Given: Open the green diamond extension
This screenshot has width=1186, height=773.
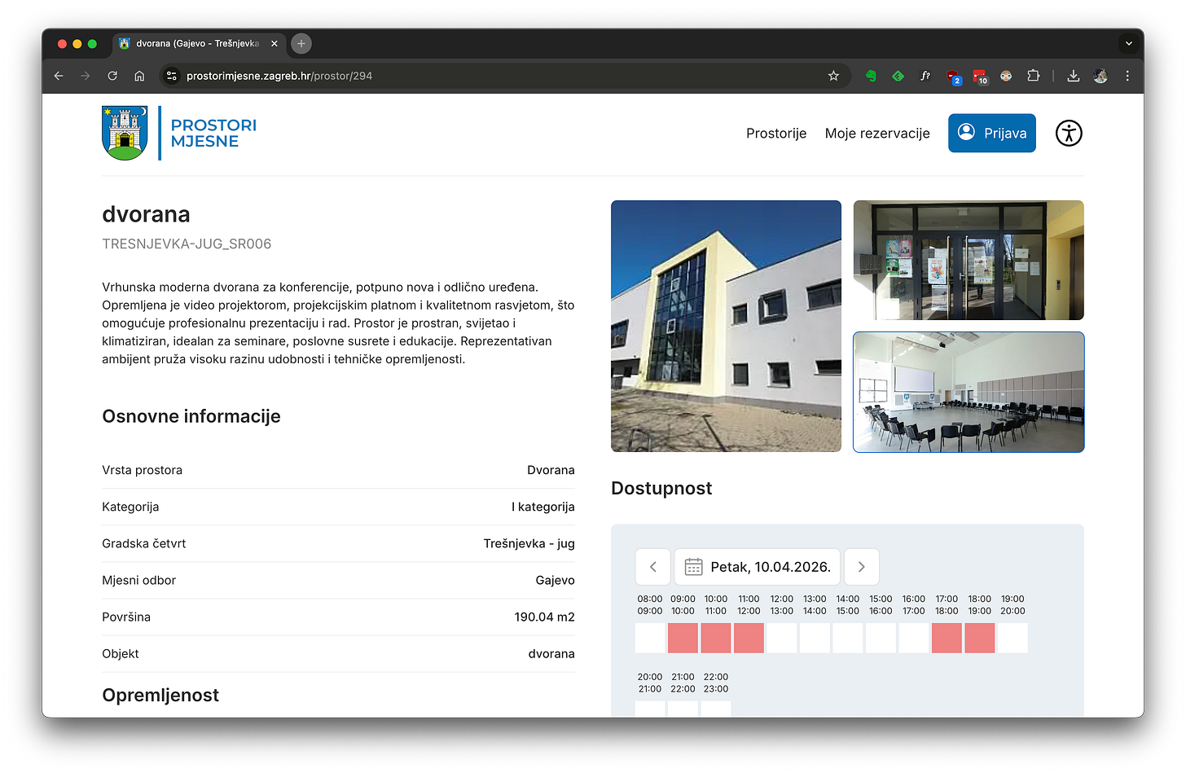Looking at the screenshot, I should point(898,76).
